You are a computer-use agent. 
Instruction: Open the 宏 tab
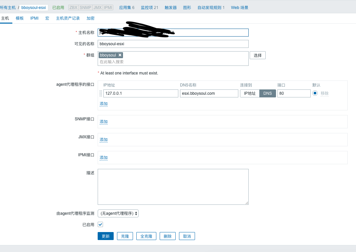47,18
